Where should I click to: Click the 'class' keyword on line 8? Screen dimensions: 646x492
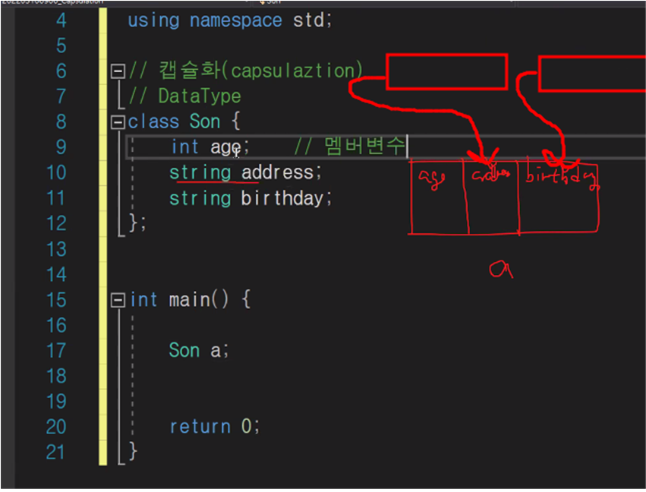(x=153, y=121)
